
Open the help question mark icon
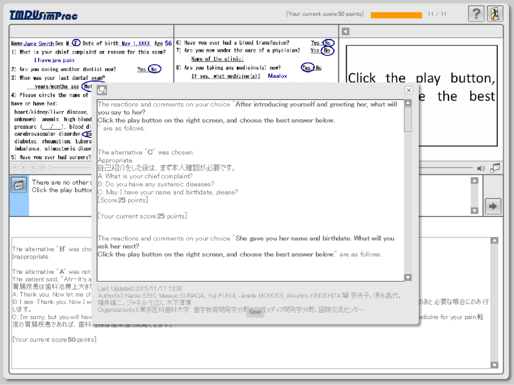click(476, 14)
